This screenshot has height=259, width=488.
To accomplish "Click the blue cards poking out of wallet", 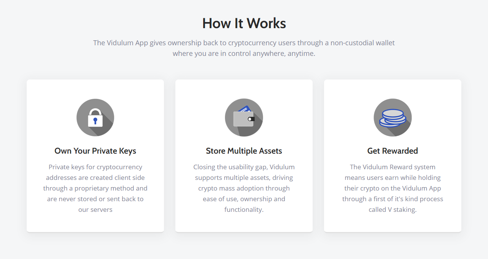I will 244,108.
